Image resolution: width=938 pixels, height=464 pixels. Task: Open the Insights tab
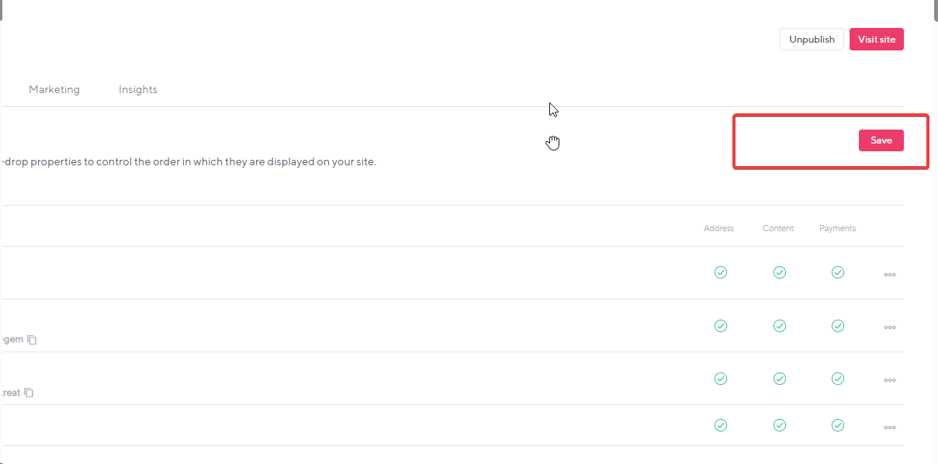[138, 89]
